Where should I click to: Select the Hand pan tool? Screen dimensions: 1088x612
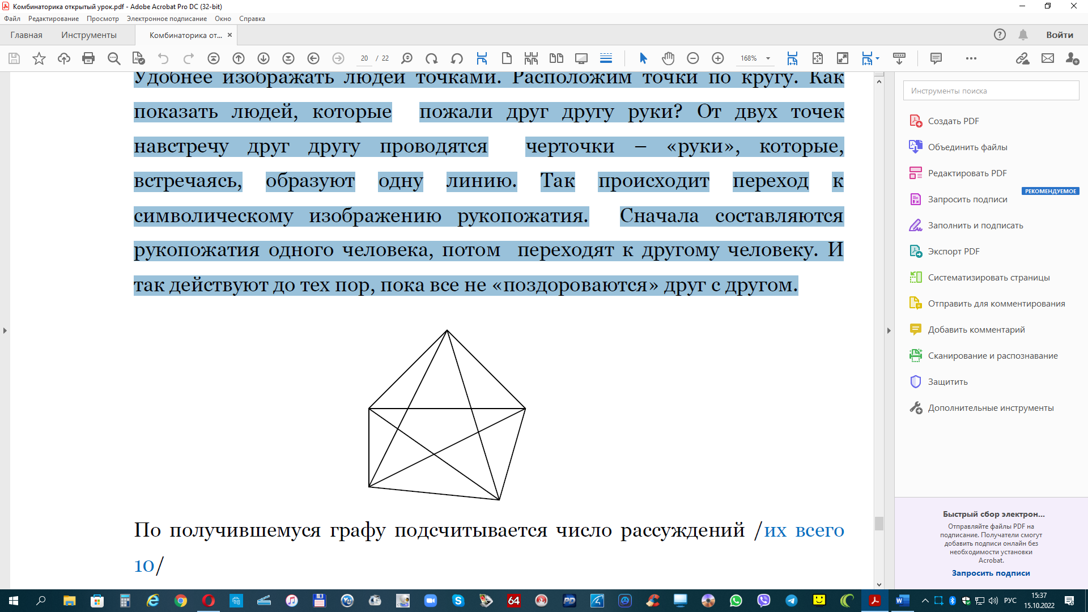click(x=668, y=58)
